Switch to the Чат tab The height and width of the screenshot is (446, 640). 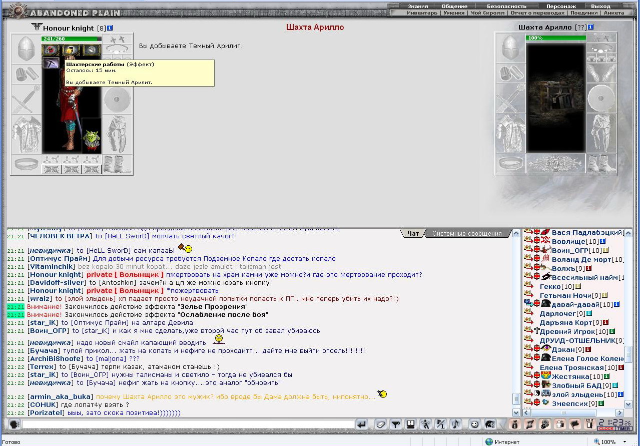point(413,233)
